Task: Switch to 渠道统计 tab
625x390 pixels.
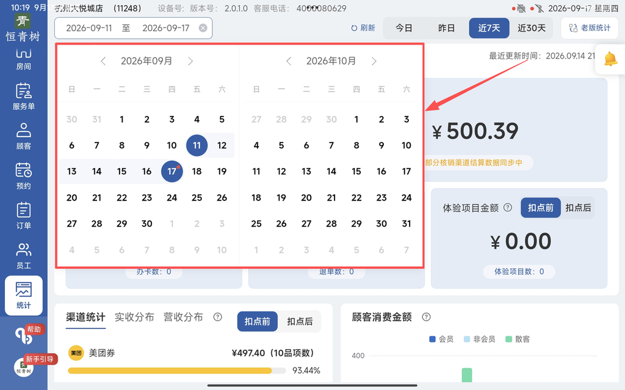Action: coord(85,317)
